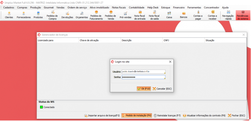Image resolution: width=251 pixels, height=121 pixels.
Task: Open the Compras menu
Action: click(22, 7)
